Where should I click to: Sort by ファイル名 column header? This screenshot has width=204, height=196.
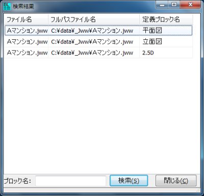point(27,19)
